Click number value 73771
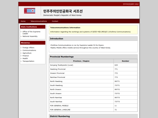Image resolution: width=158 pixels, height=118 pixels. [x=117, y=85]
